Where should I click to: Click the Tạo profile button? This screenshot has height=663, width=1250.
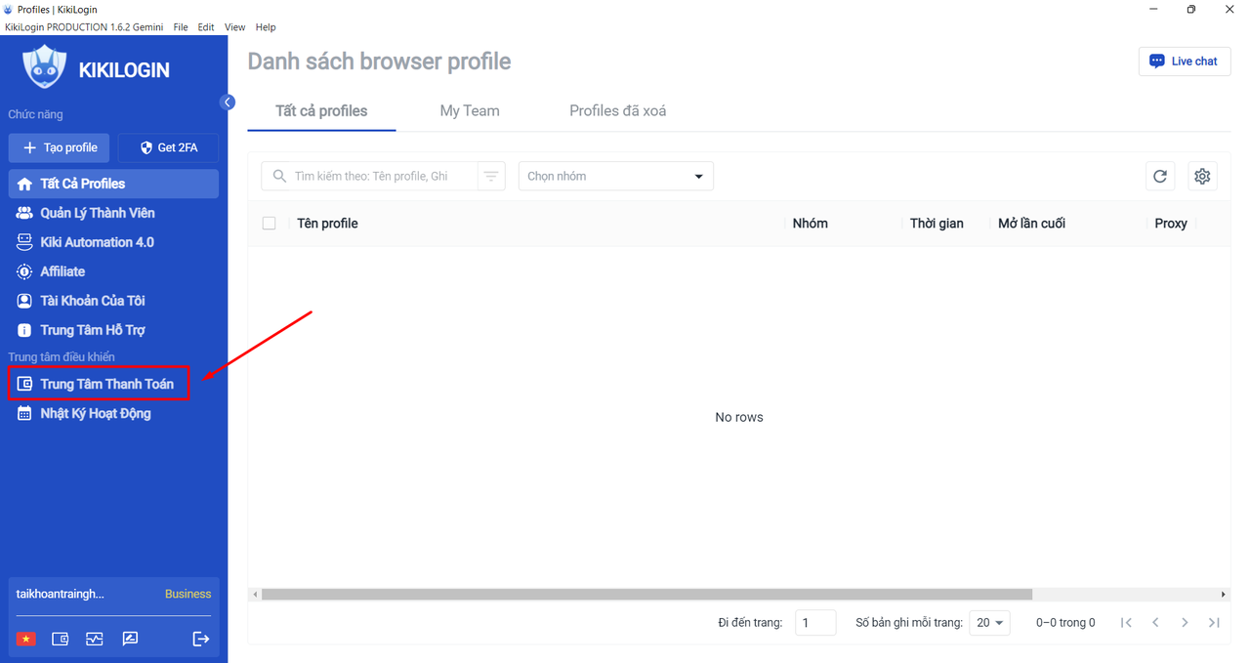pyautogui.click(x=60, y=147)
